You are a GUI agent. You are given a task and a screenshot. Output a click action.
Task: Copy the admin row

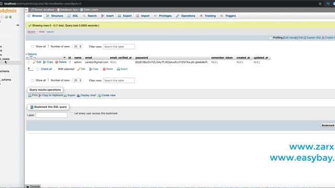48,62
